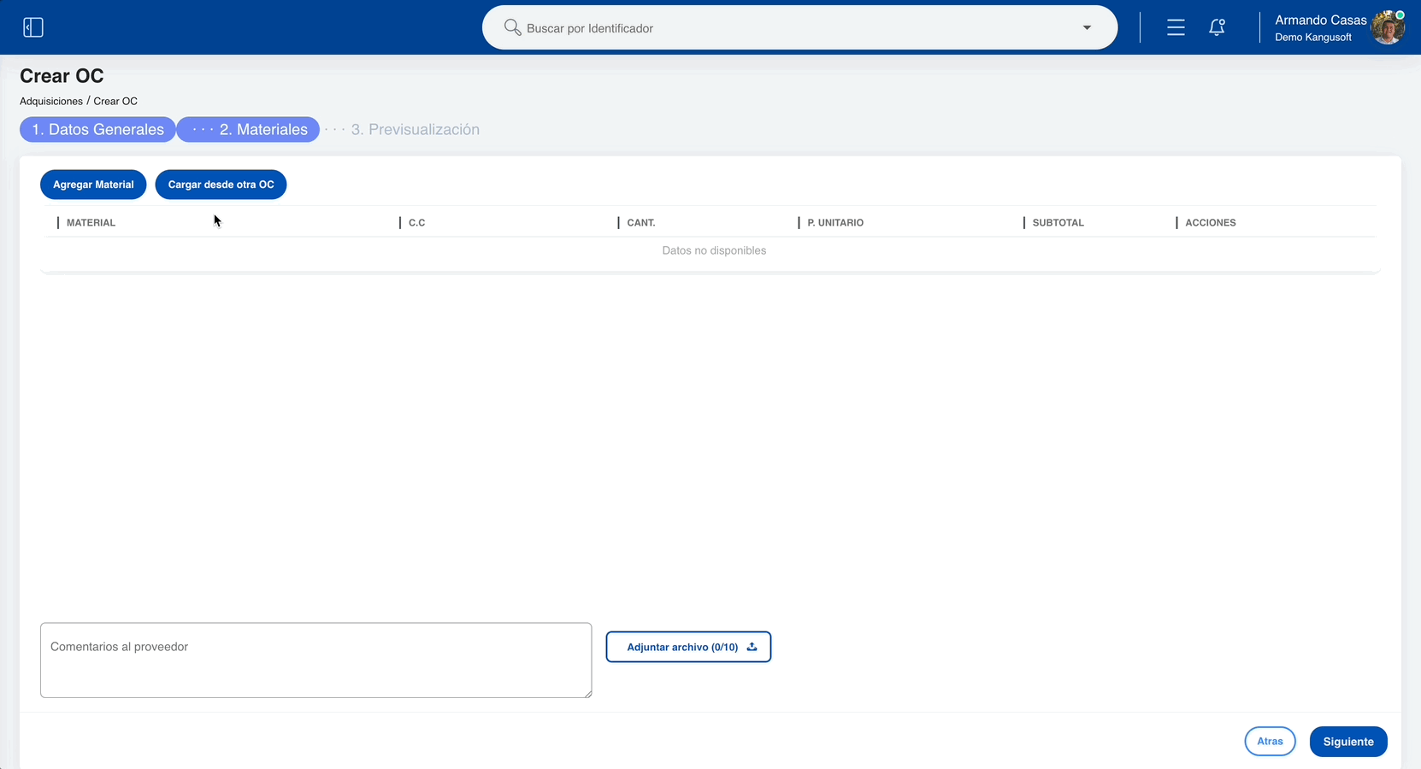Click the Datos no disponibles message
Screen dimensions: 1421x769
click(714, 250)
